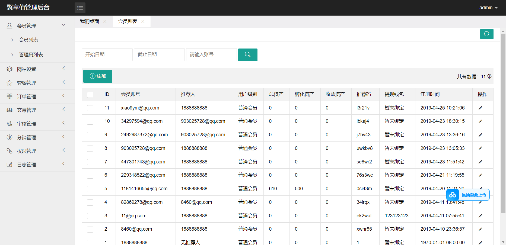Expand the 日志管理 menu chevron
The width and height of the screenshot is (506, 245).
pyautogui.click(x=63, y=163)
